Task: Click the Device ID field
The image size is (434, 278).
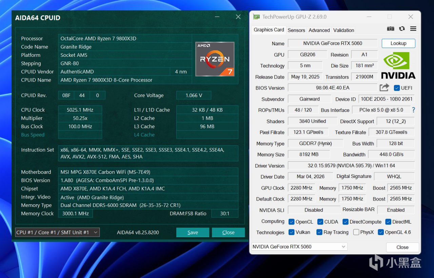Action: click(387, 99)
